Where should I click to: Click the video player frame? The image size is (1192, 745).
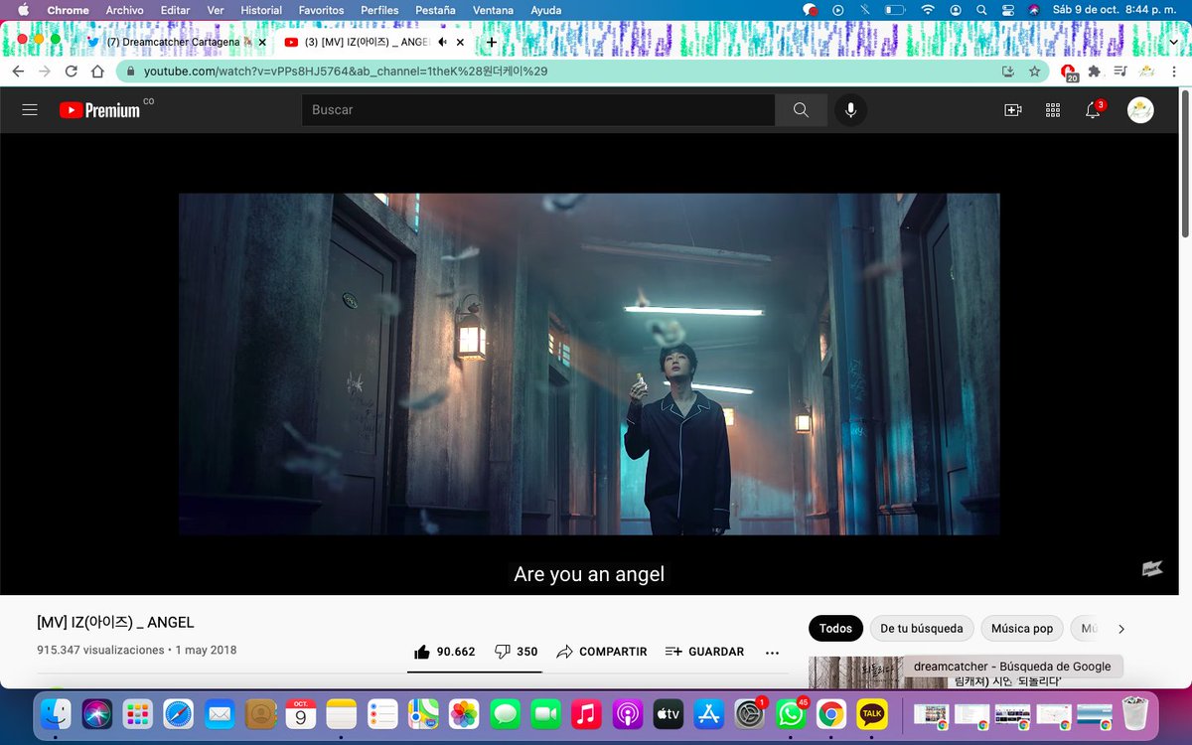click(589, 364)
